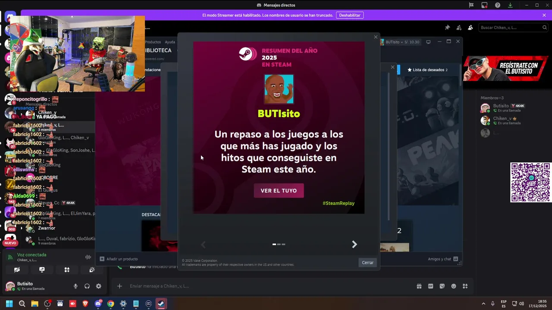Click VER EL TUYO on the Steam Replay card
The width and height of the screenshot is (552, 310).
click(x=279, y=191)
